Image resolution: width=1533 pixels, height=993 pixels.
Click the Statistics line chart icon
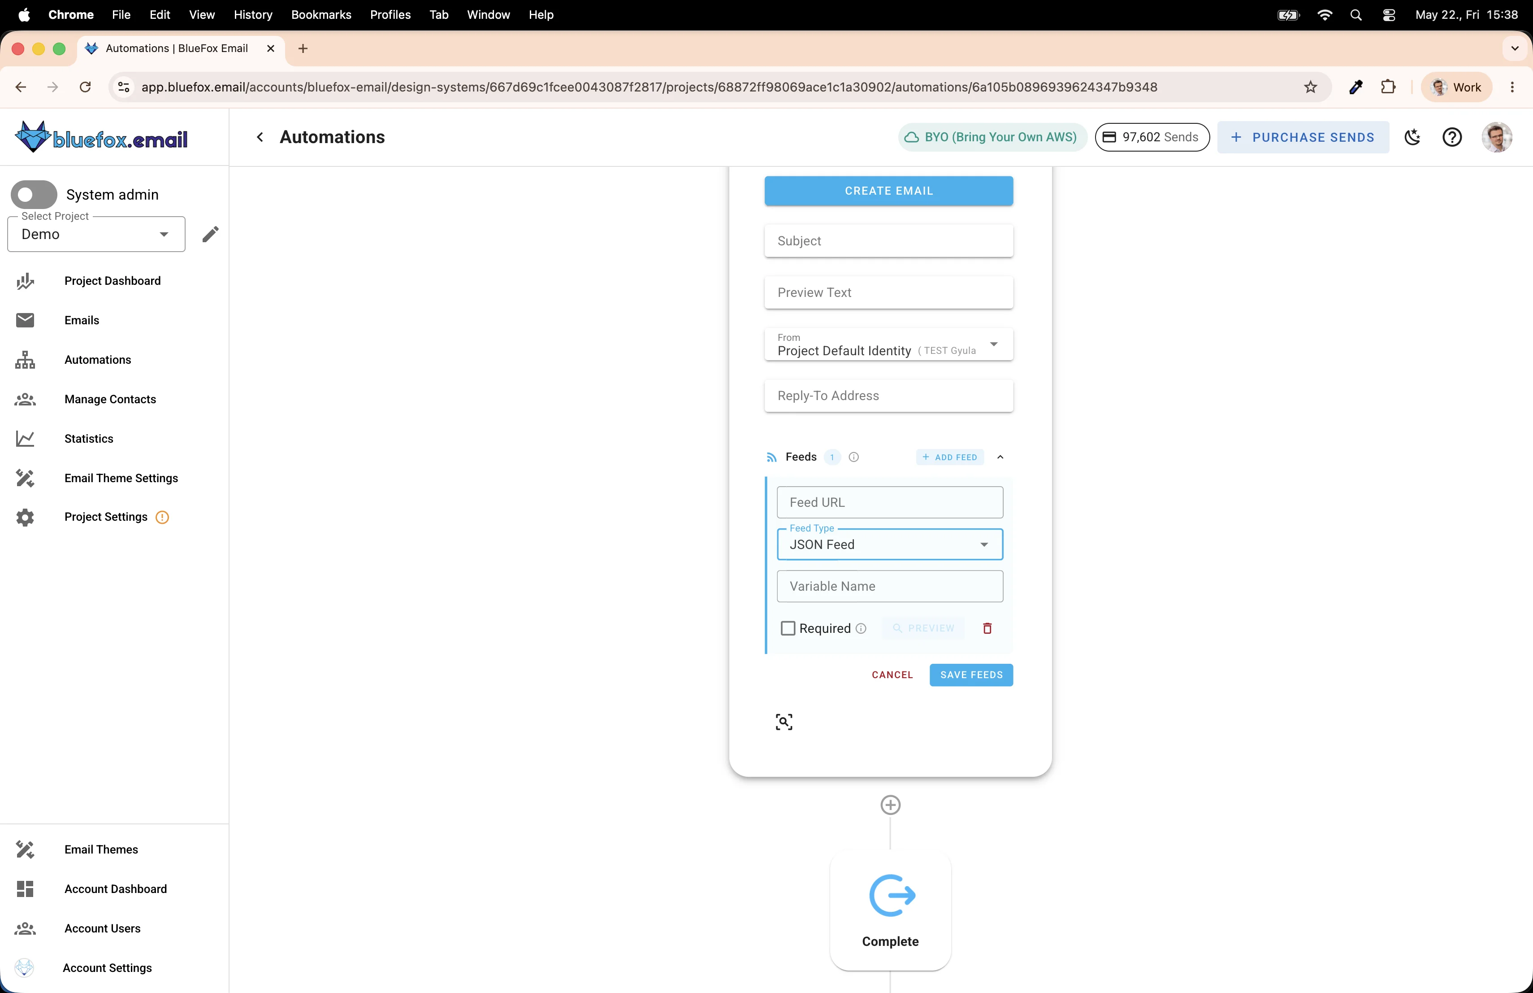(25, 439)
